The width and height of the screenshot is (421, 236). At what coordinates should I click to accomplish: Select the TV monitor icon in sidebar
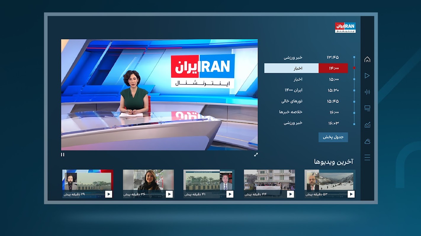(x=367, y=108)
